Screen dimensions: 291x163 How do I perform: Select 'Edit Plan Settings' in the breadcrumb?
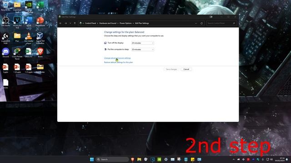(x=142, y=23)
